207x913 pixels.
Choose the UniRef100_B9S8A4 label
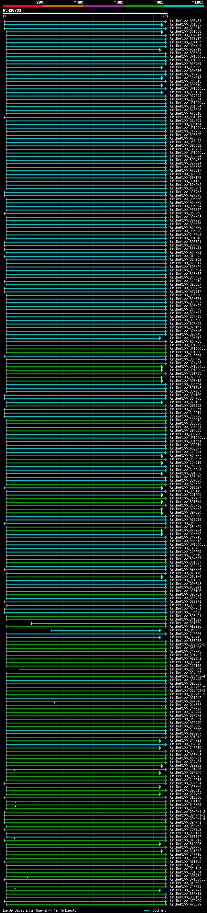185,53
